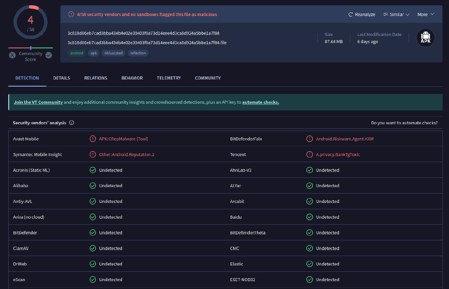Switch to the DETECTION tab
This screenshot has height=289, width=449.
pyautogui.click(x=27, y=78)
